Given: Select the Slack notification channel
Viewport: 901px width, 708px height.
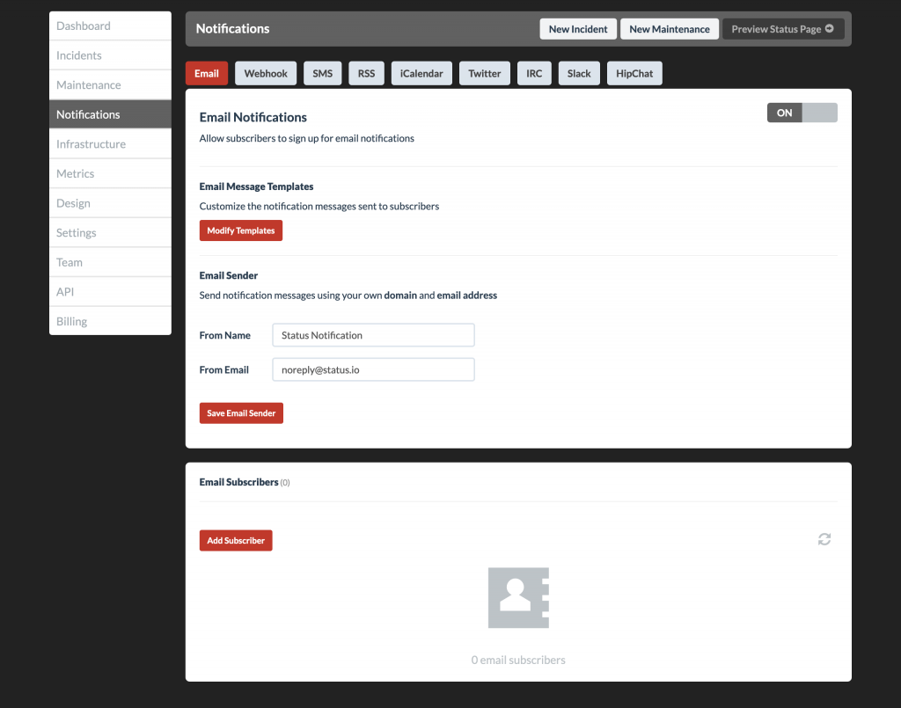Looking at the screenshot, I should [x=578, y=73].
